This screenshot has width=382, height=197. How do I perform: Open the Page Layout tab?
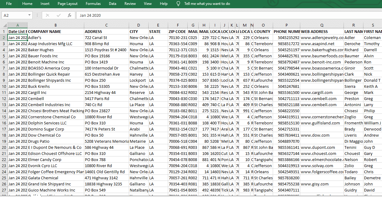pos(67,4)
